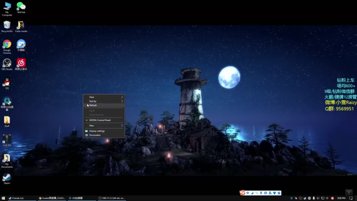Open the WeChat desktop icon

coord(21,8)
